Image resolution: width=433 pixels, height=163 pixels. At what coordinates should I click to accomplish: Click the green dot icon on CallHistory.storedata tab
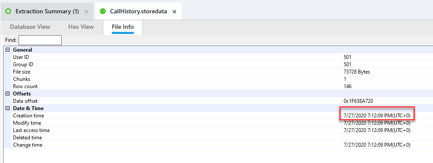(103, 12)
